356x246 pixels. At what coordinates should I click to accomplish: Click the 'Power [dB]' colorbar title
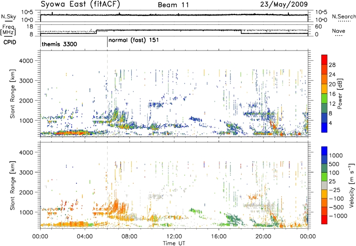(340, 94)
